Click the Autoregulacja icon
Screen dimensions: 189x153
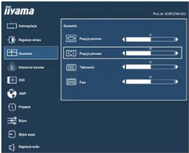[x=12, y=26]
